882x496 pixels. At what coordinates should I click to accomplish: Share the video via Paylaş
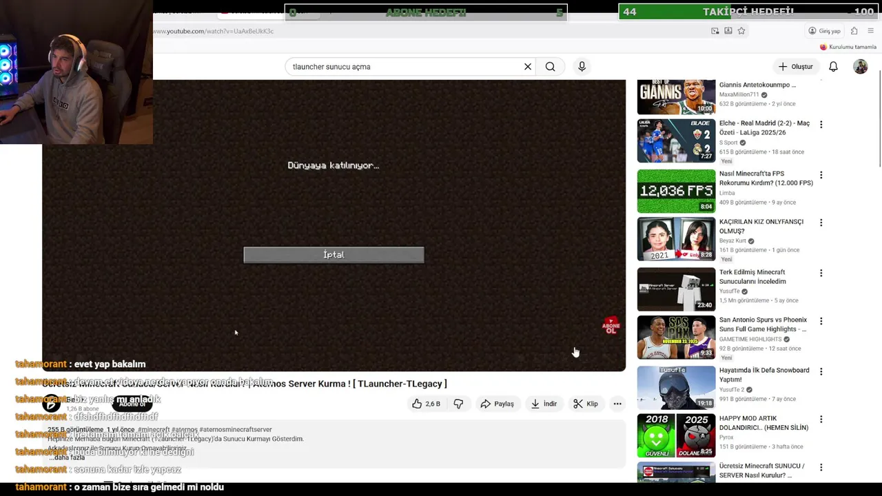point(497,404)
